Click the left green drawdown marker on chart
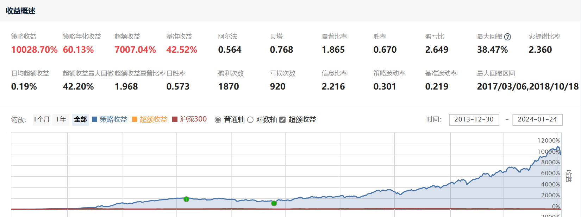Viewport: 581px width, 217px height. coord(186,199)
